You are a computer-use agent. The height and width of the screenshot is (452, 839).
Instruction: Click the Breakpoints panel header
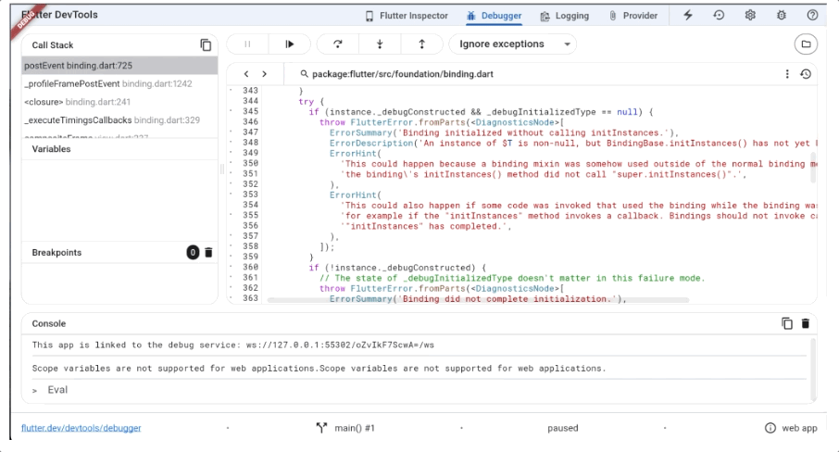coord(119,253)
